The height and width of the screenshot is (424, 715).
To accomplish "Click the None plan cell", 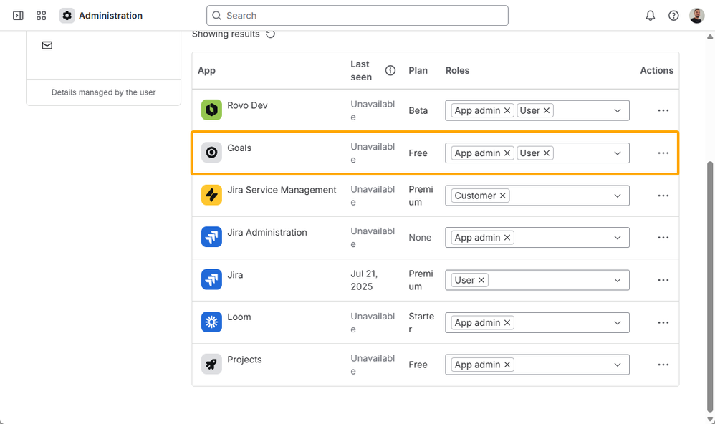I will pos(420,238).
